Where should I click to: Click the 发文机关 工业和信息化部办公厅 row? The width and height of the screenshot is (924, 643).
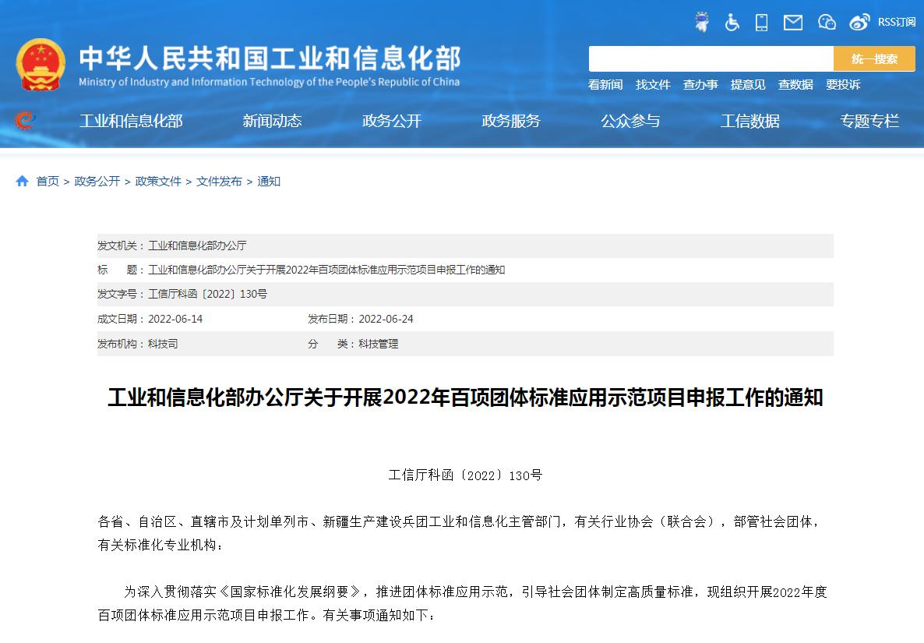[465, 246]
